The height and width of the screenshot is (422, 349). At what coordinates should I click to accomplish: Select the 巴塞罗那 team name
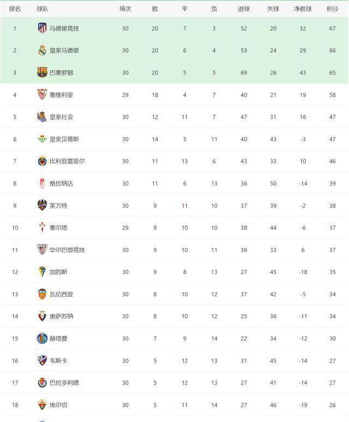coord(61,72)
